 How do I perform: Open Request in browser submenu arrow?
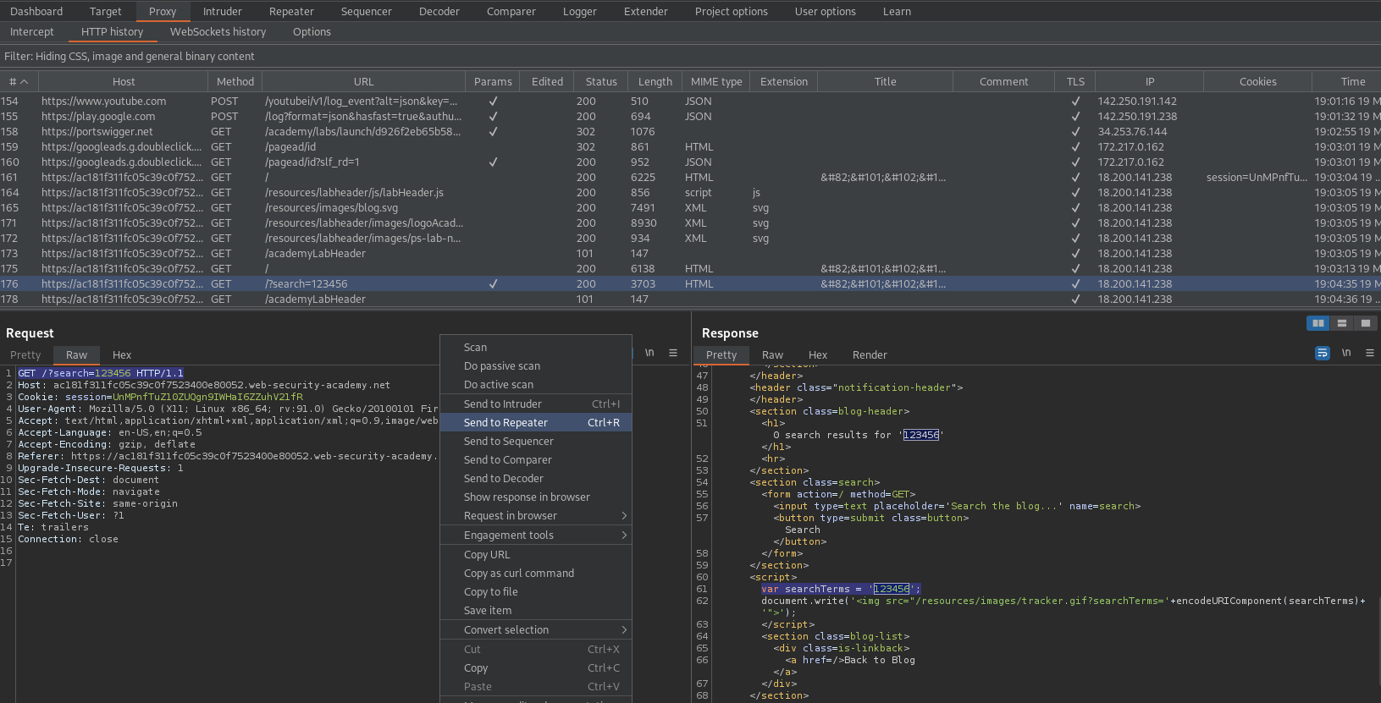[x=624, y=515]
